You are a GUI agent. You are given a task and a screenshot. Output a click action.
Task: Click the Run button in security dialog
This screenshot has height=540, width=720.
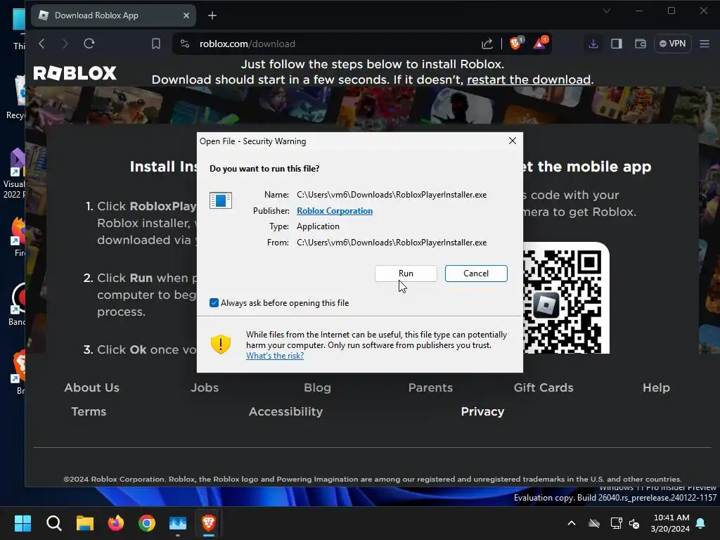click(x=406, y=274)
